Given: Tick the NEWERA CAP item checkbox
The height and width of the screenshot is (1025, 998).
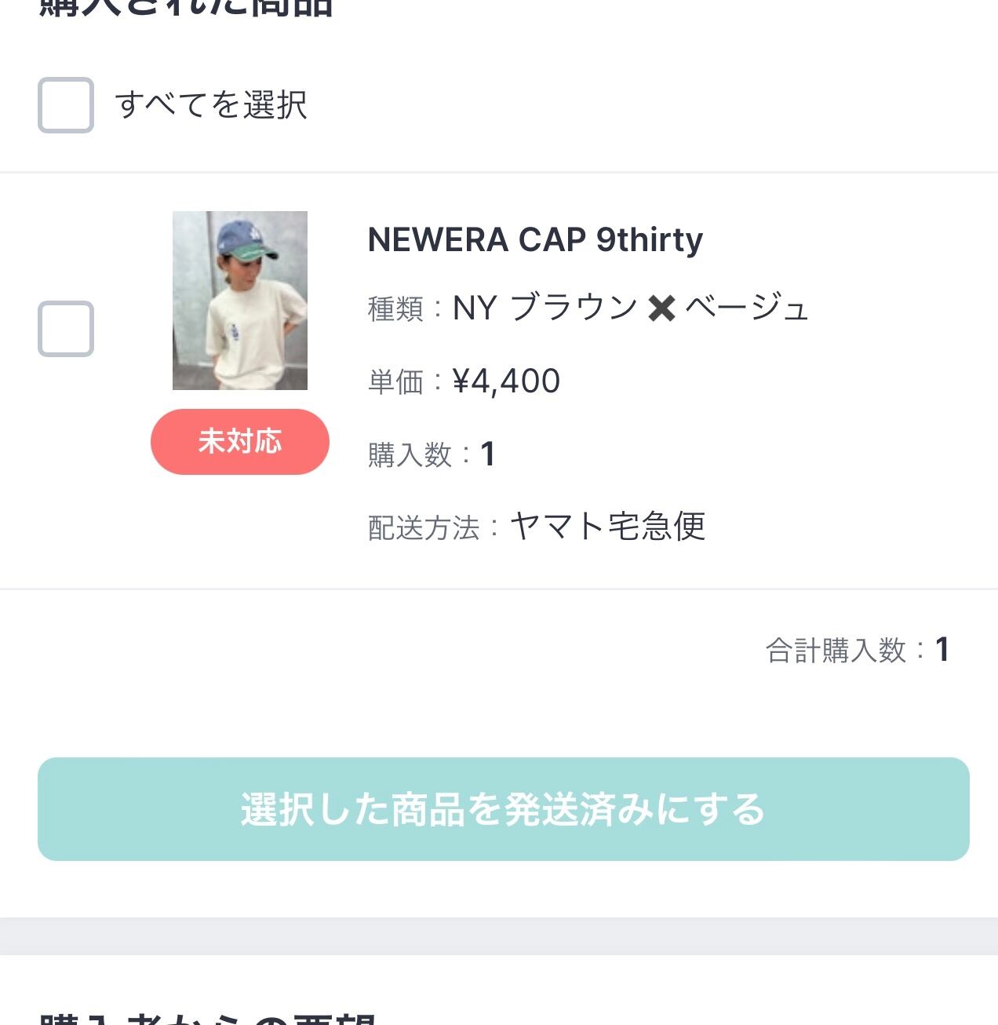Looking at the screenshot, I should tap(66, 329).
